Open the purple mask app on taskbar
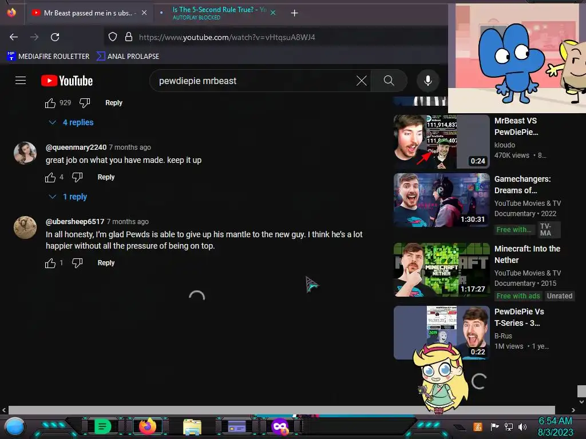This screenshot has height=439, width=586. 280,426
